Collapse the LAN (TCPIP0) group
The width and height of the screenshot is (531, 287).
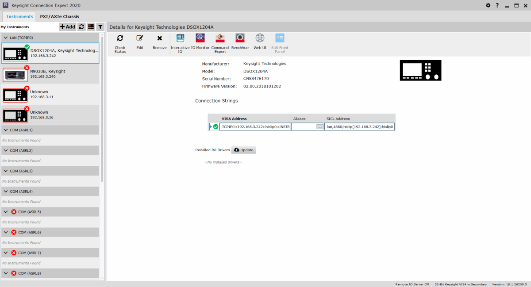click(x=5, y=38)
